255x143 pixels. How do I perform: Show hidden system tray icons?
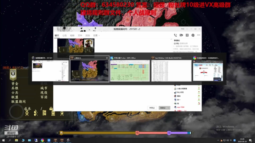click(218, 140)
